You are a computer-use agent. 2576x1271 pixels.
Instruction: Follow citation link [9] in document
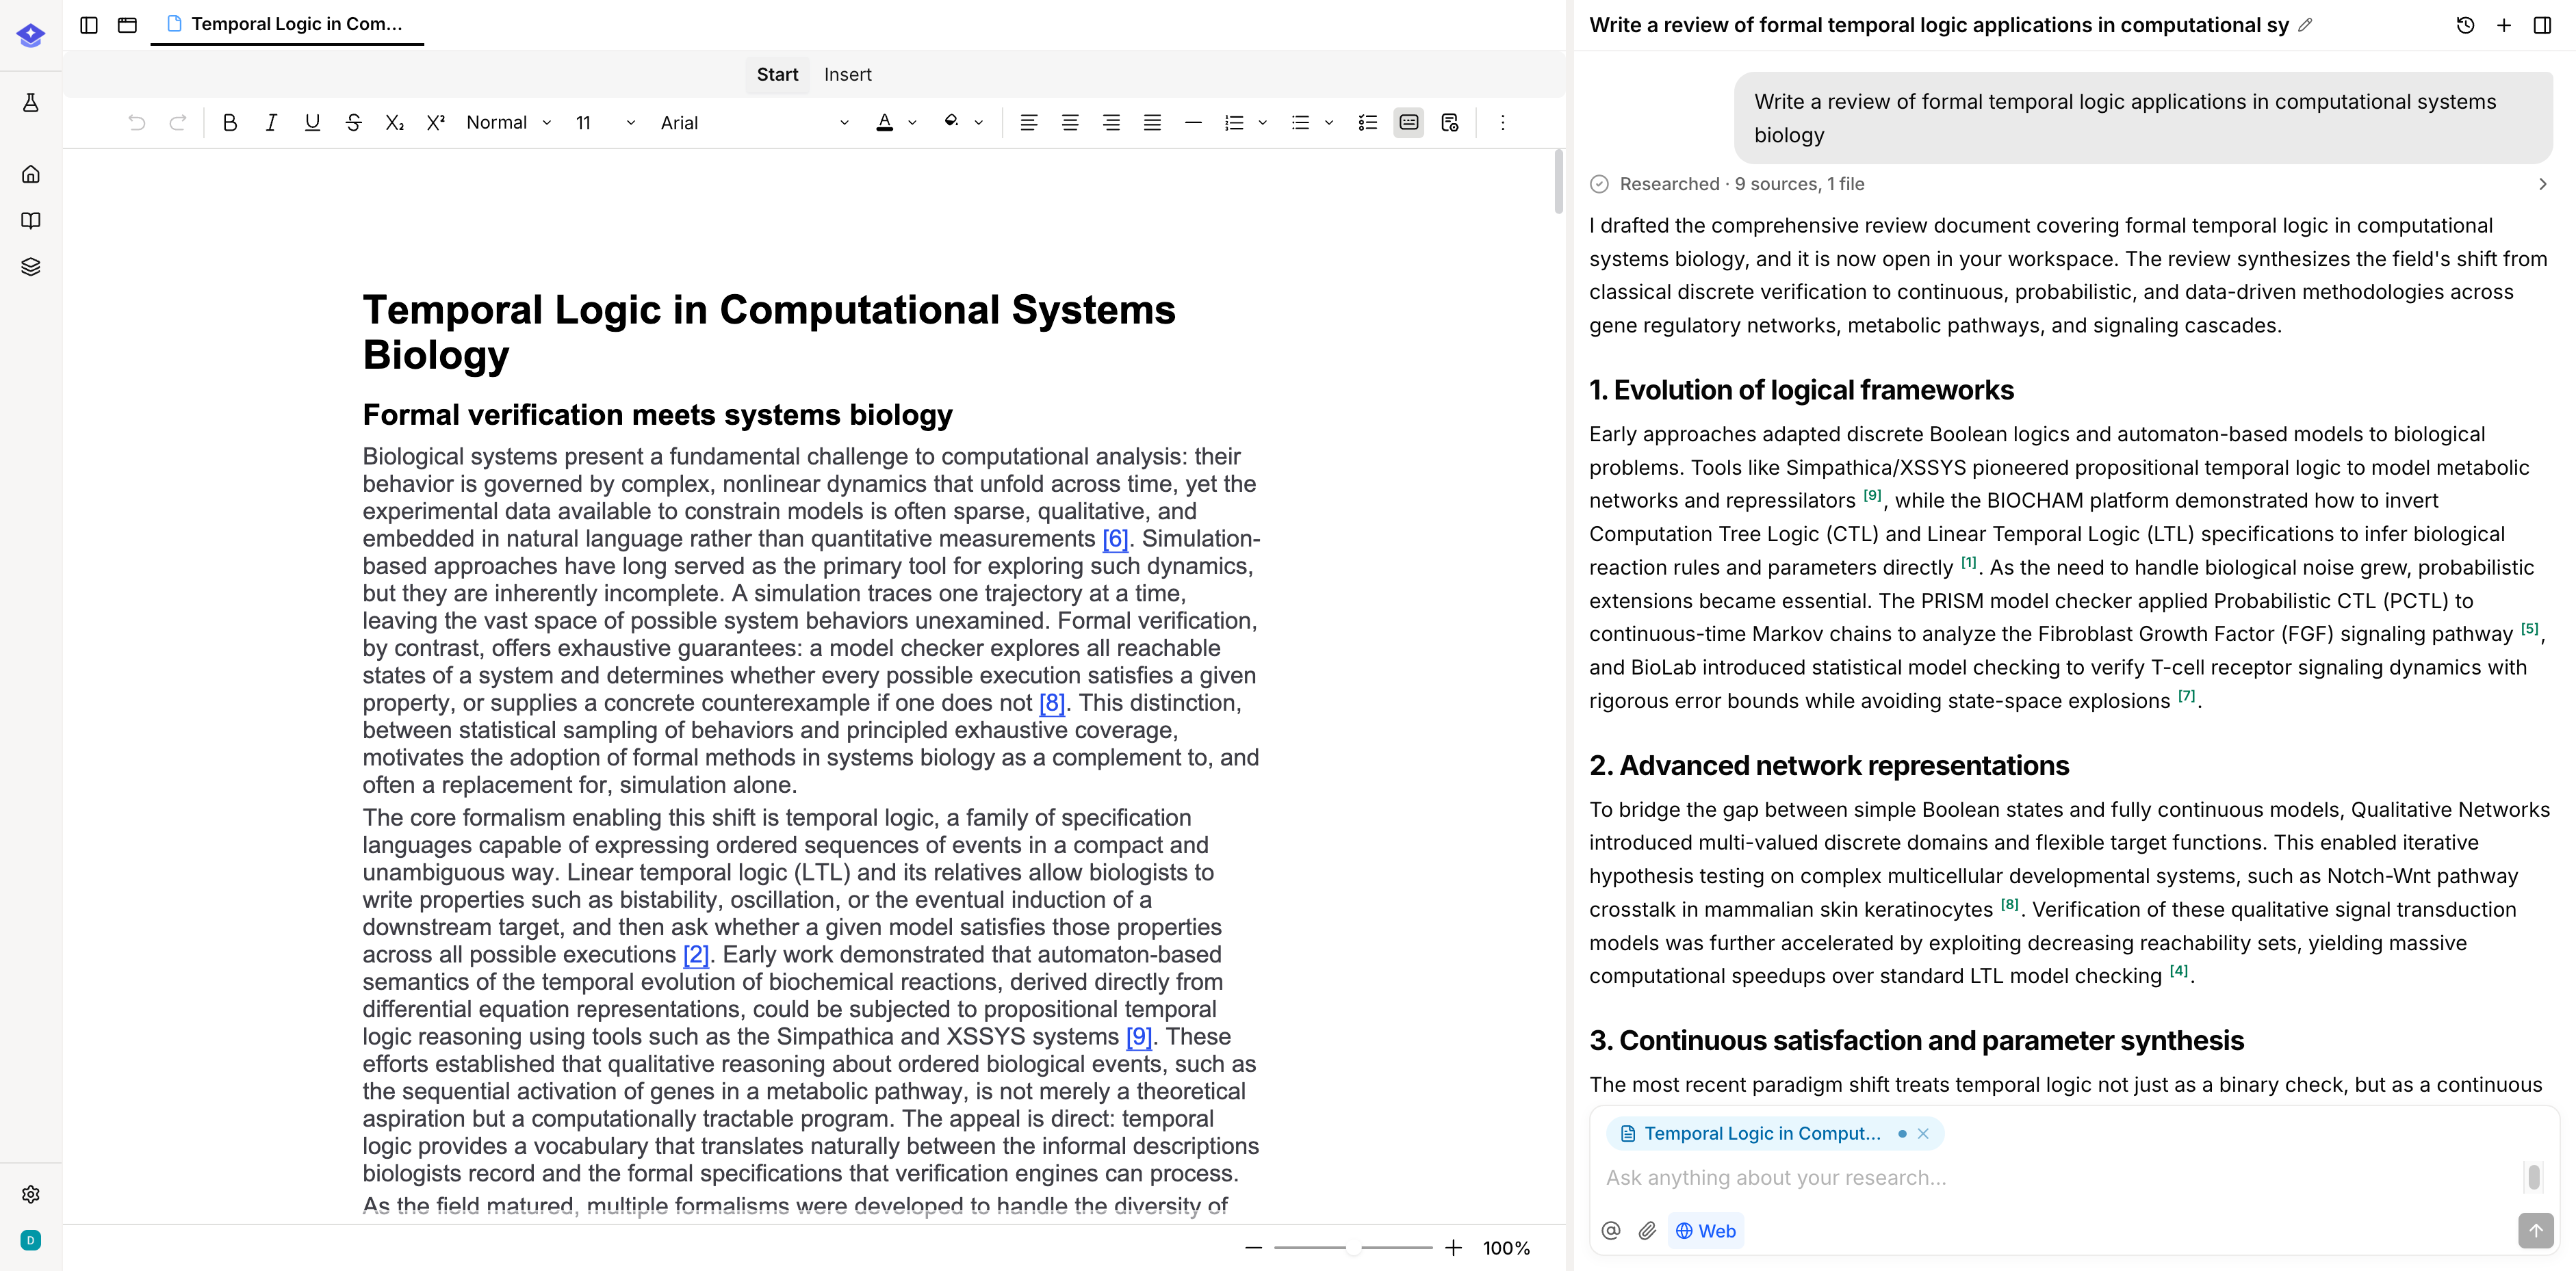(x=1139, y=1036)
